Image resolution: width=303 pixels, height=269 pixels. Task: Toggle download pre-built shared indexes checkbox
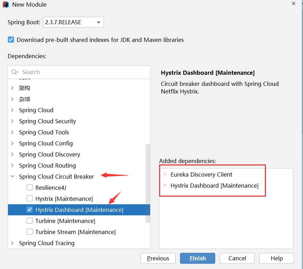click(11, 40)
